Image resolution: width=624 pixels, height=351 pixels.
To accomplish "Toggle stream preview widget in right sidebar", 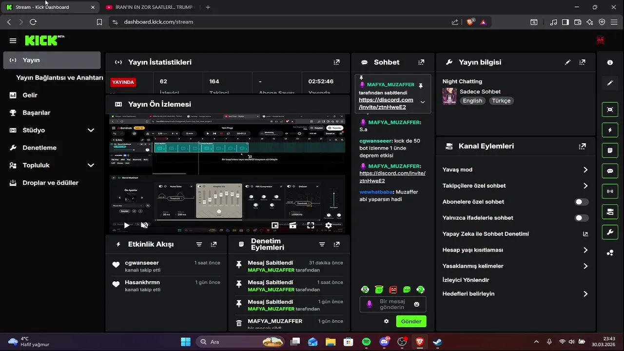I will pos(610,110).
